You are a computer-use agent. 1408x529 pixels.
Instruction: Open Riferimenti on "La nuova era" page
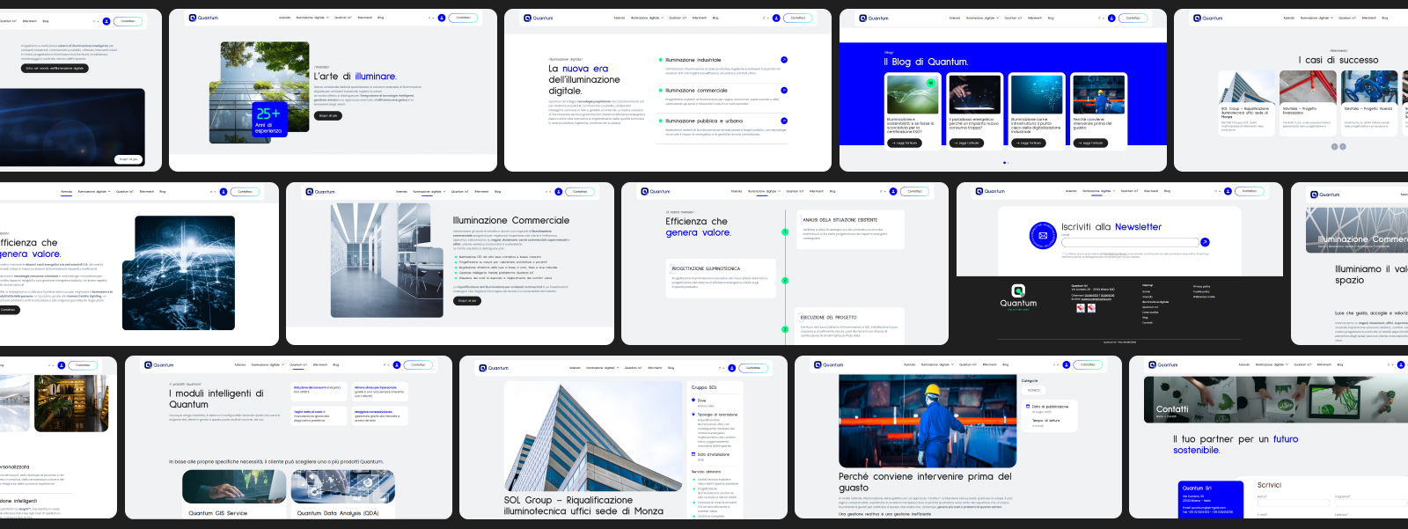[700, 18]
